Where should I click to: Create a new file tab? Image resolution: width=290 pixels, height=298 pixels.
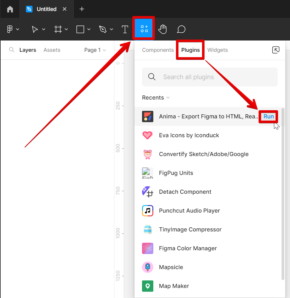click(x=81, y=9)
